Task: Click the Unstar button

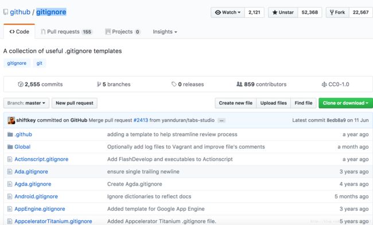Action: [x=283, y=13]
